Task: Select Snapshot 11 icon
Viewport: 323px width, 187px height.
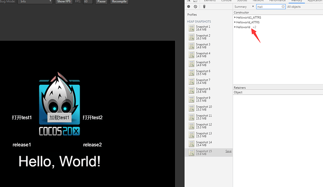Action: pos(191,117)
